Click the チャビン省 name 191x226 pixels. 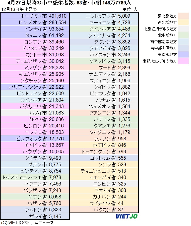coord(36,145)
